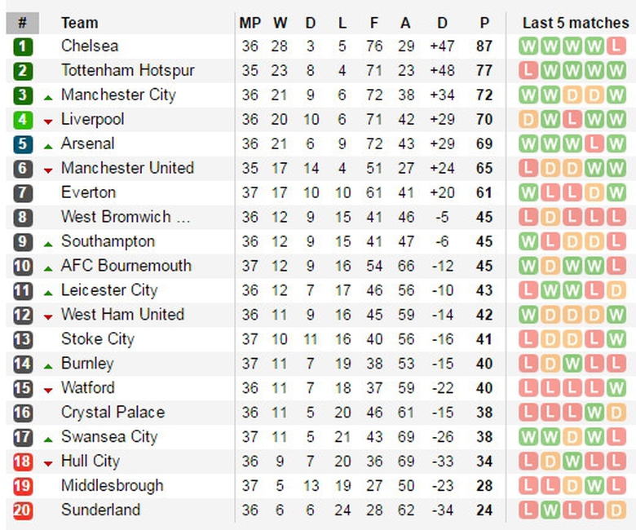
Task: Click Middlesbrough's points value 28
Action: click(485, 487)
